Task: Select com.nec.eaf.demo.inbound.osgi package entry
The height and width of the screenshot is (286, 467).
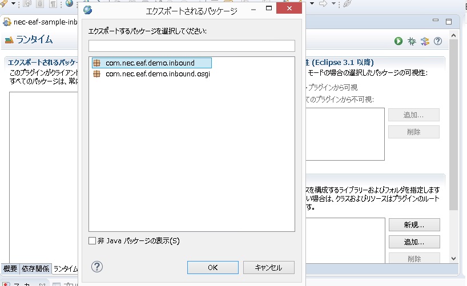Action: click(158, 73)
